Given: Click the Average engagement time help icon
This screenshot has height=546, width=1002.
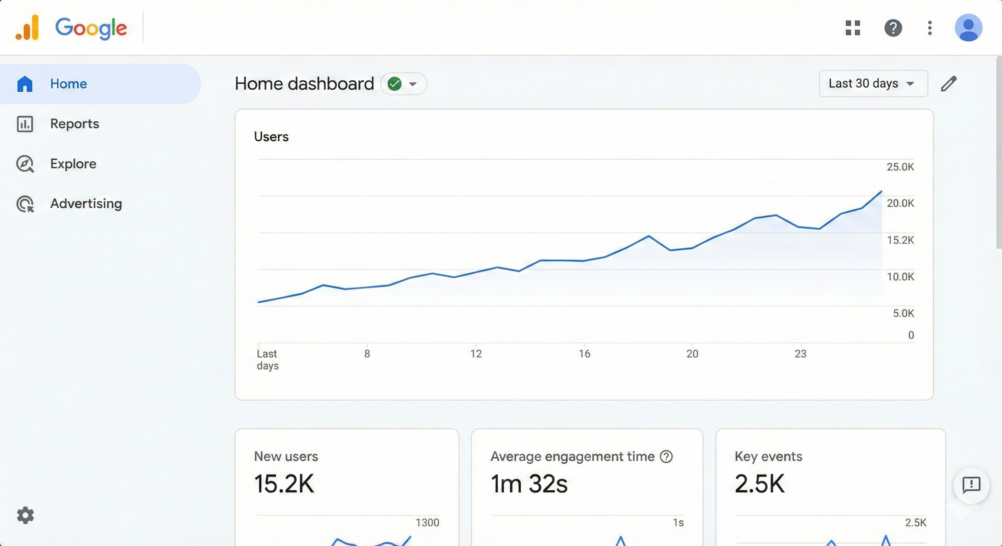Looking at the screenshot, I should tap(666, 456).
